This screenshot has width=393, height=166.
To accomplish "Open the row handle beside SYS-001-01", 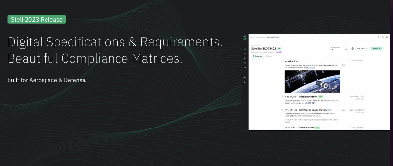I will click(x=282, y=97).
